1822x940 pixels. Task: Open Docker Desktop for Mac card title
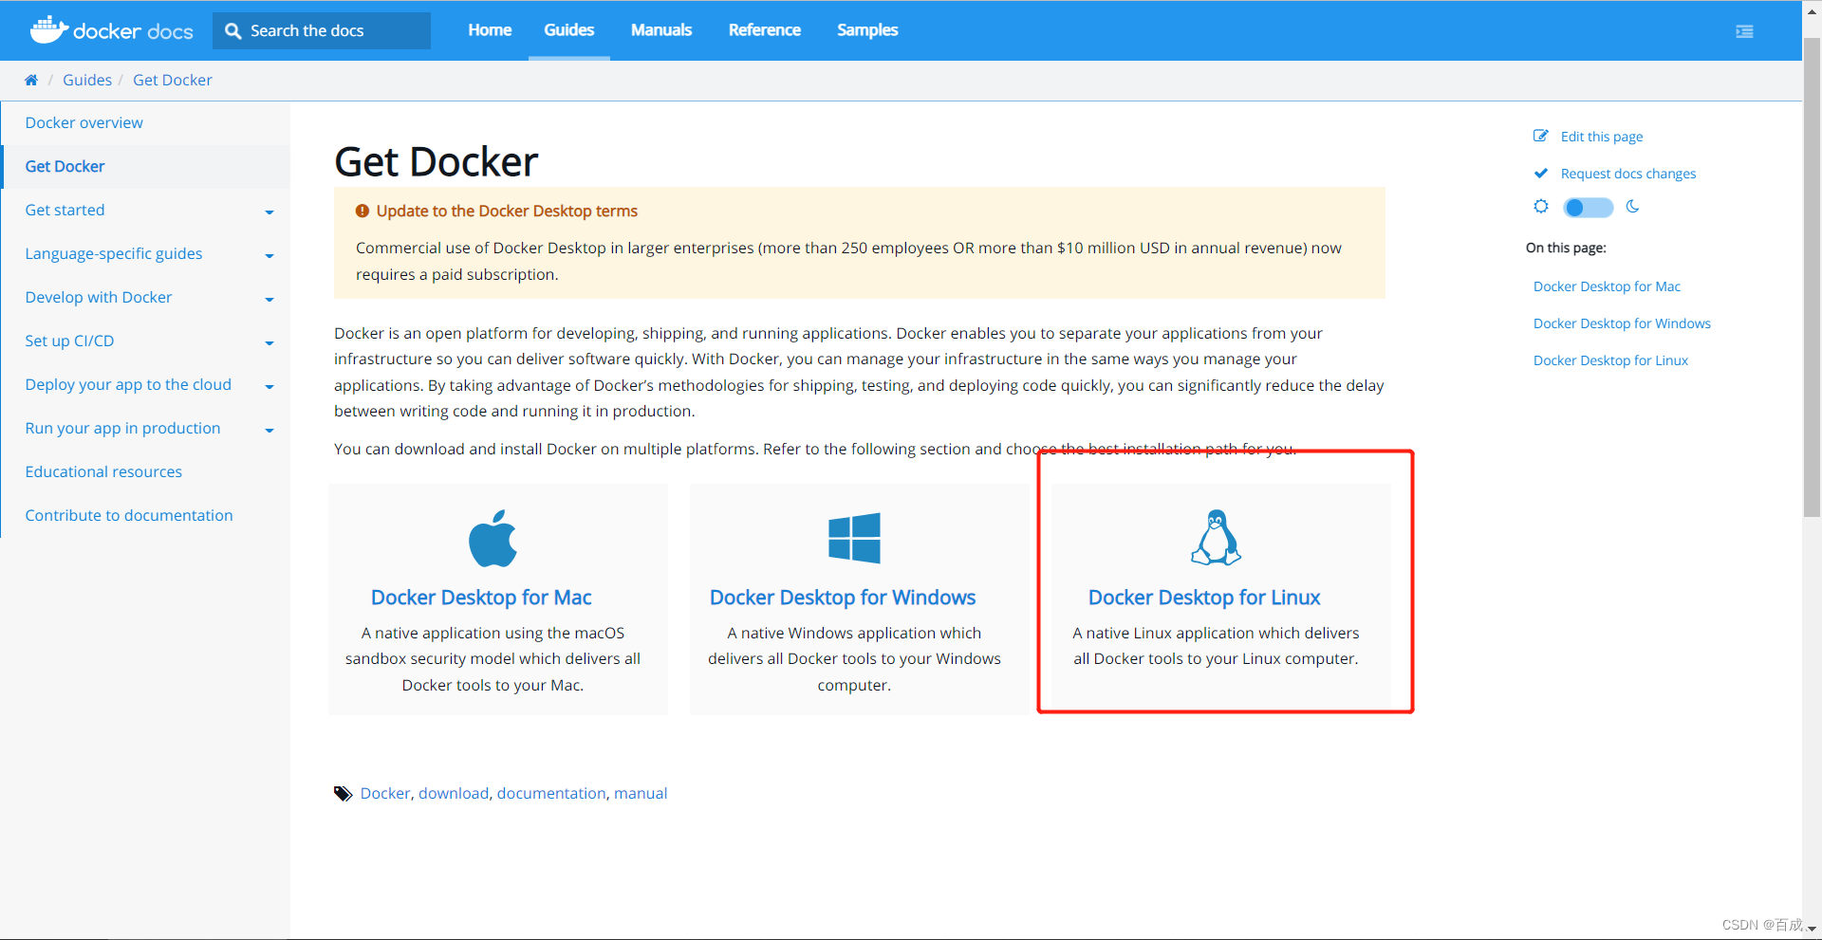tap(481, 598)
